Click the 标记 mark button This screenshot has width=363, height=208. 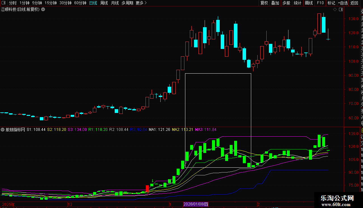tap(331, 3)
